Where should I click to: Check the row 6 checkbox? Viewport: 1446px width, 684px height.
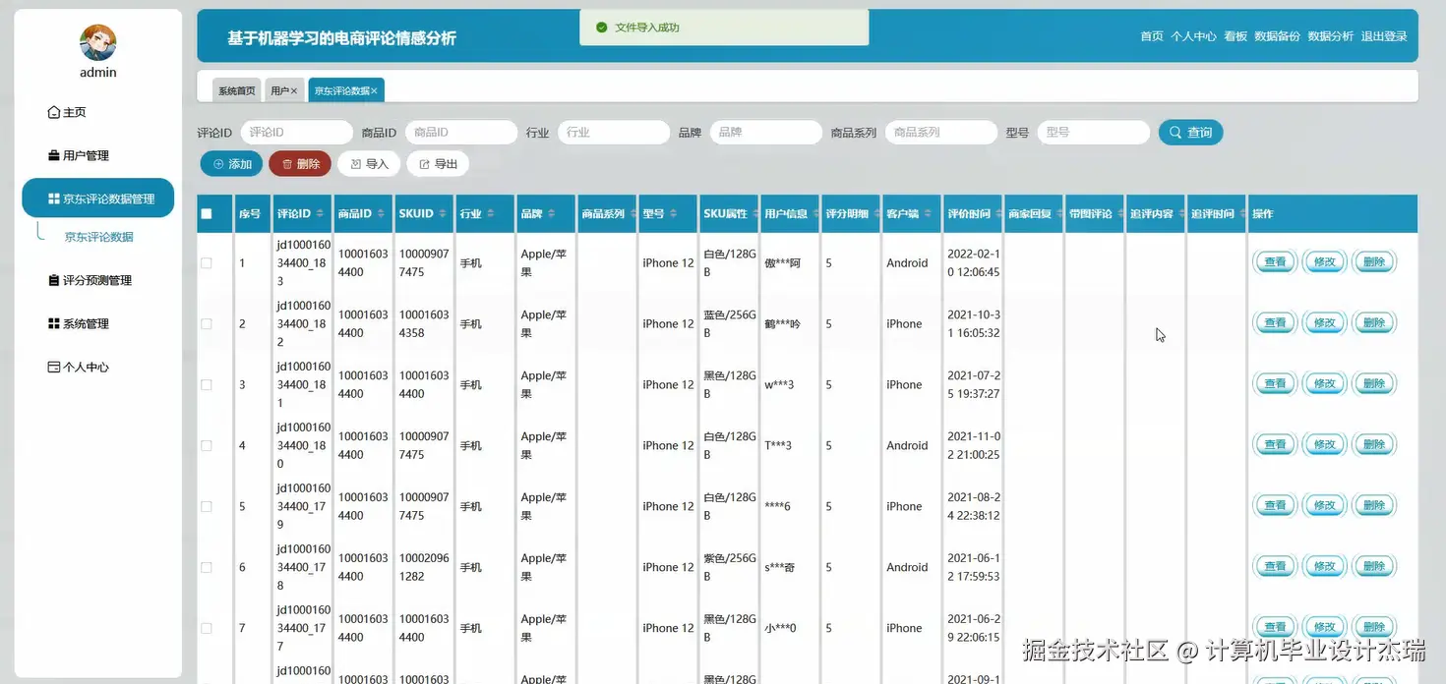tap(207, 568)
